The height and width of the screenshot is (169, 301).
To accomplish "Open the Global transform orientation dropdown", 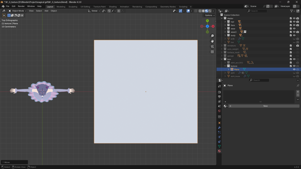I will (x=94, y=11).
